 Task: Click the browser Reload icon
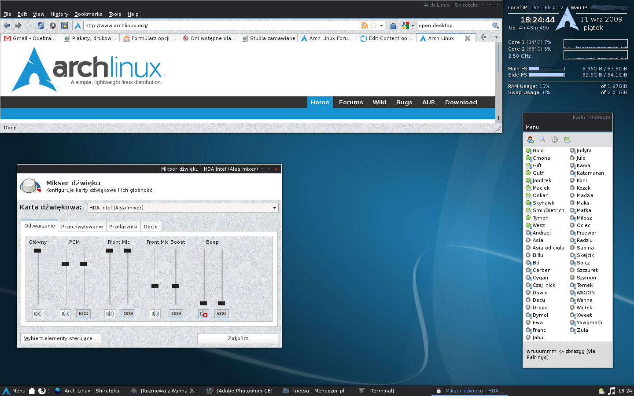[41, 26]
